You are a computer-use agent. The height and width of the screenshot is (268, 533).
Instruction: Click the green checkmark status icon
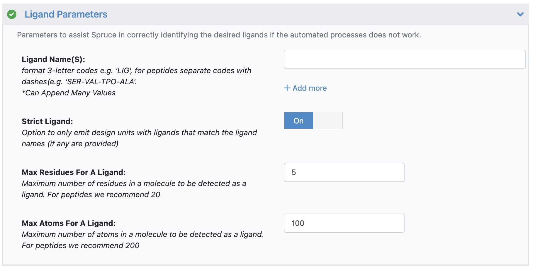coord(12,14)
